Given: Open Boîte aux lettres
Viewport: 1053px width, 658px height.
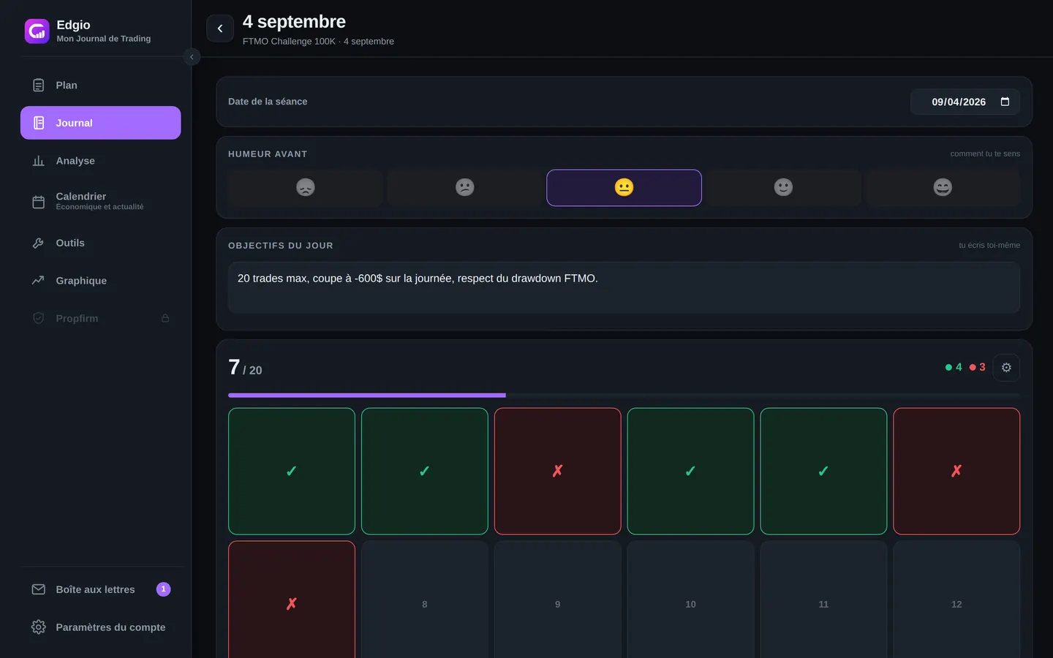Looking at the screenshot, I should [101, 589].
